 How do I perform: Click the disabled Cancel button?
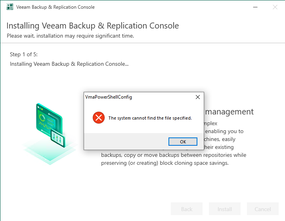(263, 209)
